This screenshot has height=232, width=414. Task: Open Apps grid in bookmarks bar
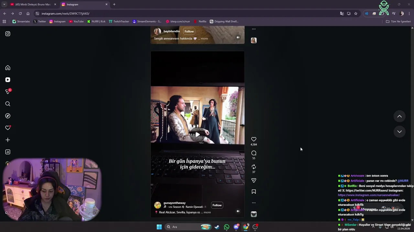coord(4,22)
